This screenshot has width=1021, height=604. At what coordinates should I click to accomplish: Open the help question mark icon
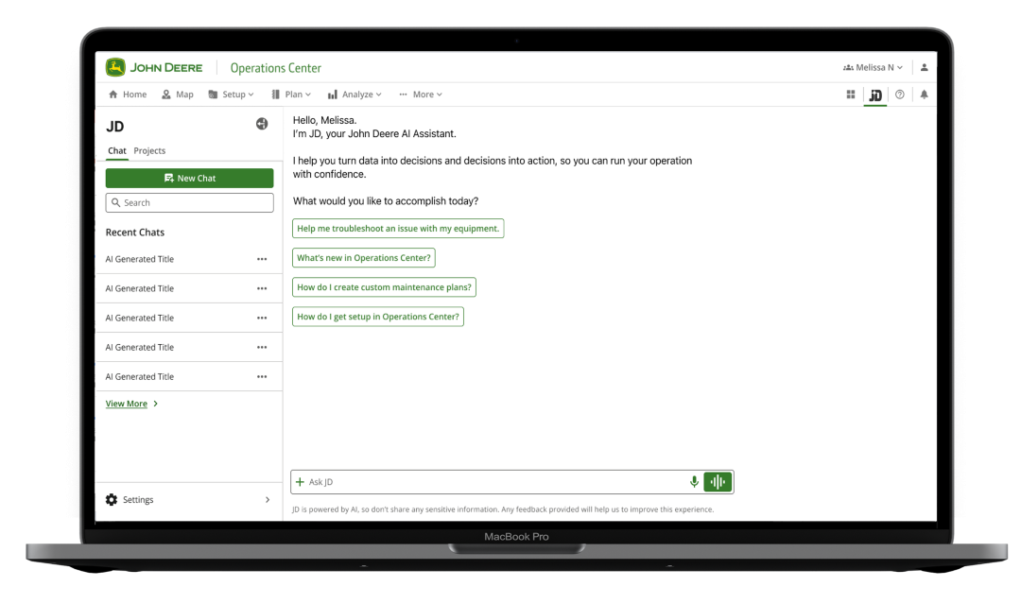click(x=899, y=95)
